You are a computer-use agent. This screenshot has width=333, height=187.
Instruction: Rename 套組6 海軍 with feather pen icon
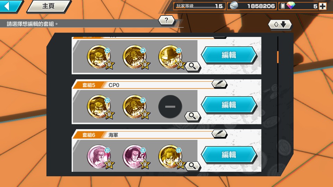[x=219, y=134]
